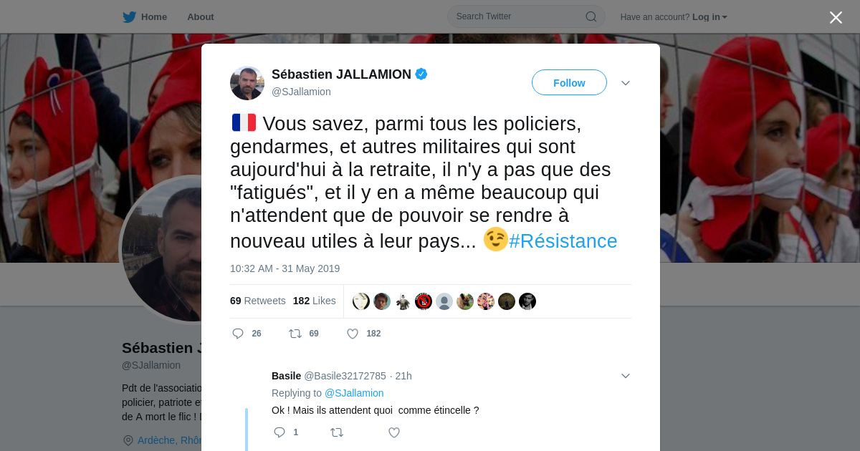860x451 pixels.
Task: View the 69 Retweets list
Action: coord(258,301)
